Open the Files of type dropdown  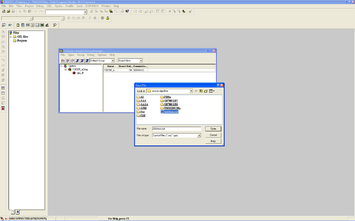coord(199,135)
